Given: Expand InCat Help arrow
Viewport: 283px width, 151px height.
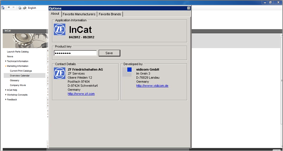Looking at the screenshot, I should pyautogui.click(x=6, y=90).
